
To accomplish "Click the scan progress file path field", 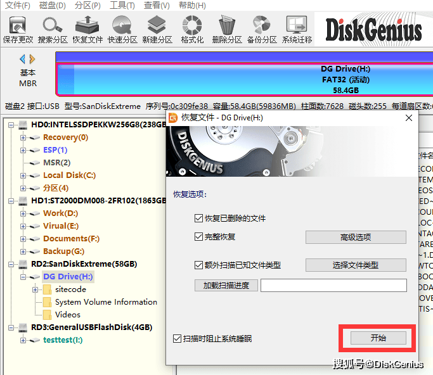I will (x=333, y=286).
